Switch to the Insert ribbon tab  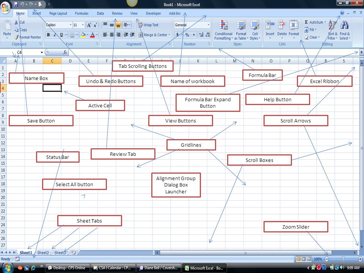point(36,14)
